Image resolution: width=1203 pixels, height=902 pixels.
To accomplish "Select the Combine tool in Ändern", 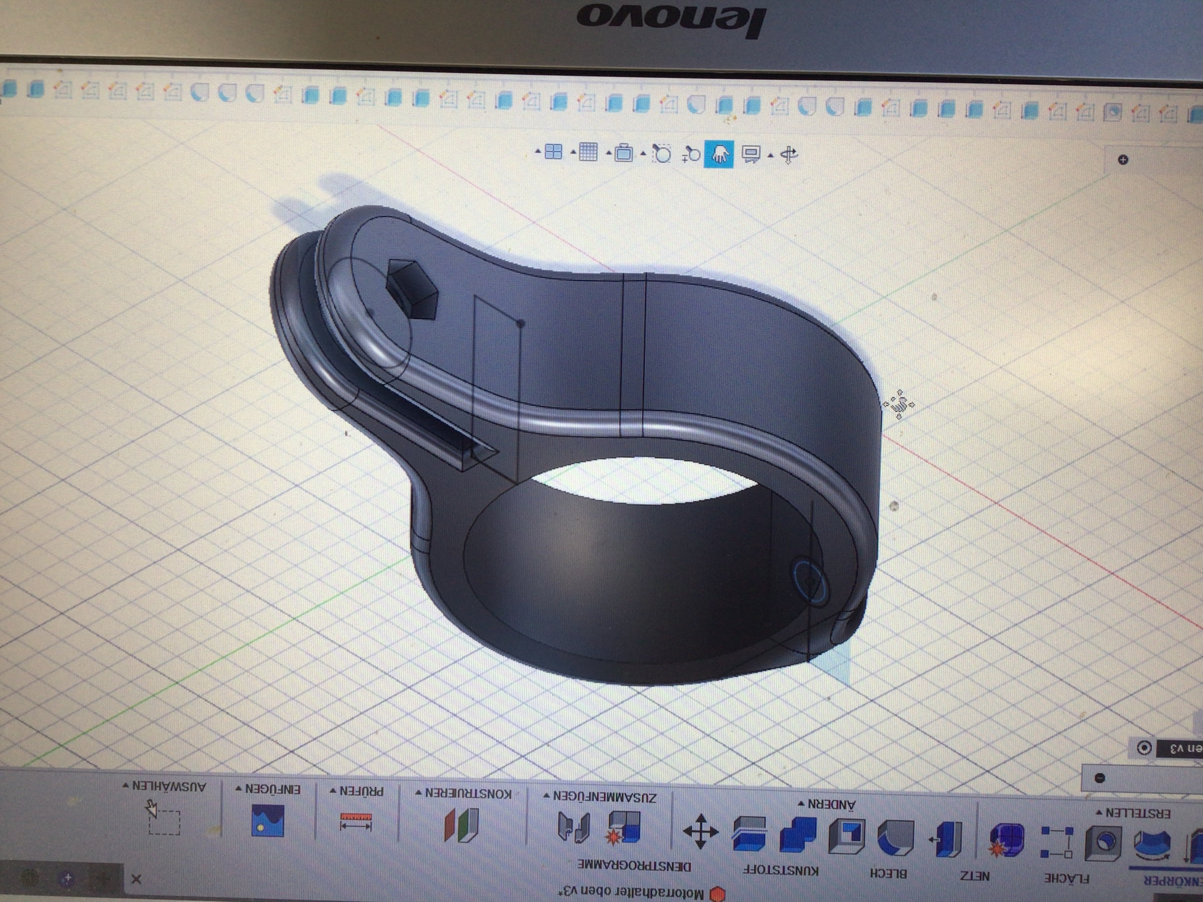I will pyautogui.click(x=798, y=834).
